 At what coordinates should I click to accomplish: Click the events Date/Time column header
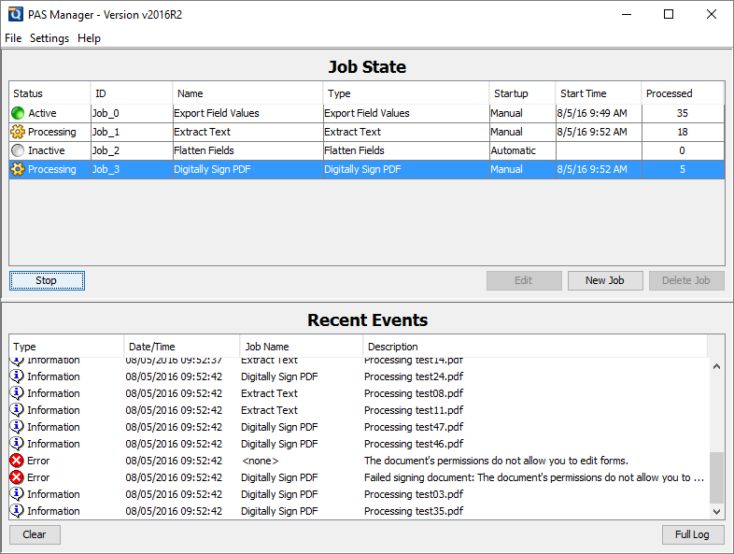(181, 347)
